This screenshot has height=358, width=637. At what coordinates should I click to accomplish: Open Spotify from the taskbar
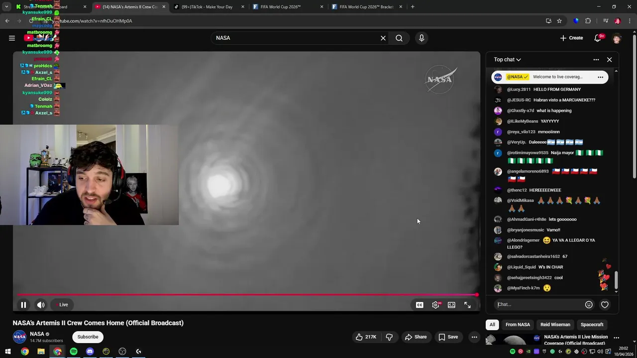[74, 352]
